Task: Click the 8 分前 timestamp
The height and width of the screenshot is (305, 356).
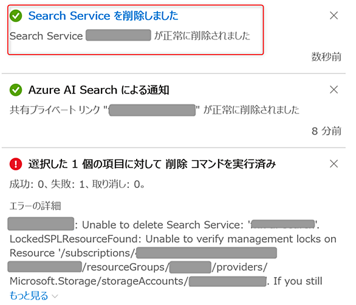Action: pos(326,131)
